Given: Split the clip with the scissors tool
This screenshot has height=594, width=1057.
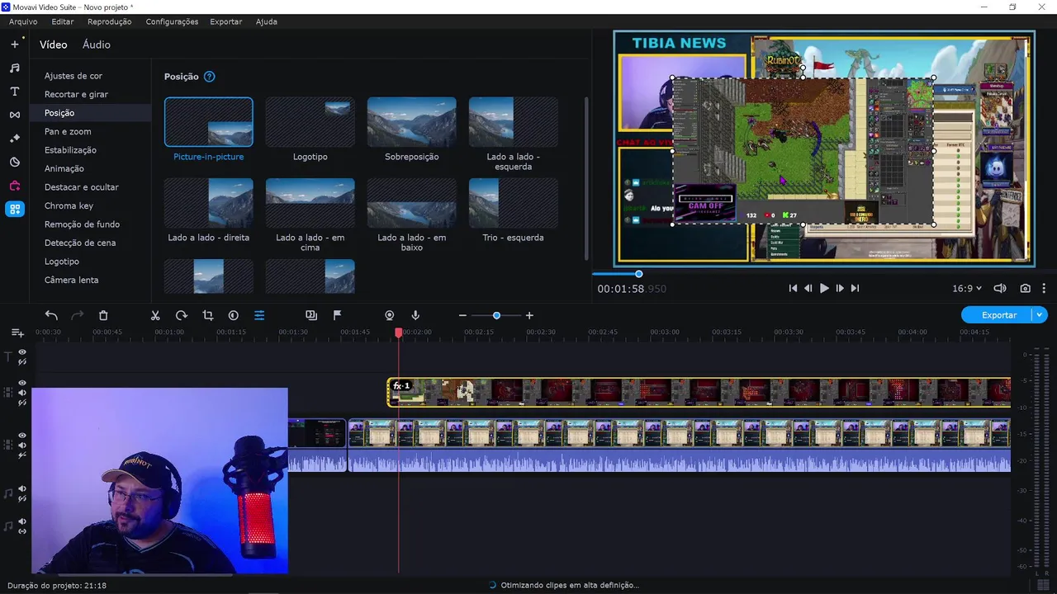Looking at the screenshot, I should [154, 315].
